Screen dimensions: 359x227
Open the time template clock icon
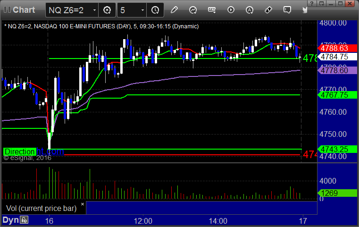point(155,10)
